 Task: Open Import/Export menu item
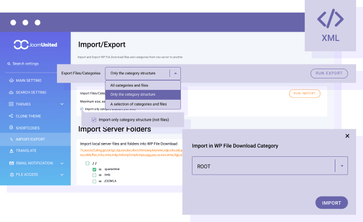(x=35, y=140)
